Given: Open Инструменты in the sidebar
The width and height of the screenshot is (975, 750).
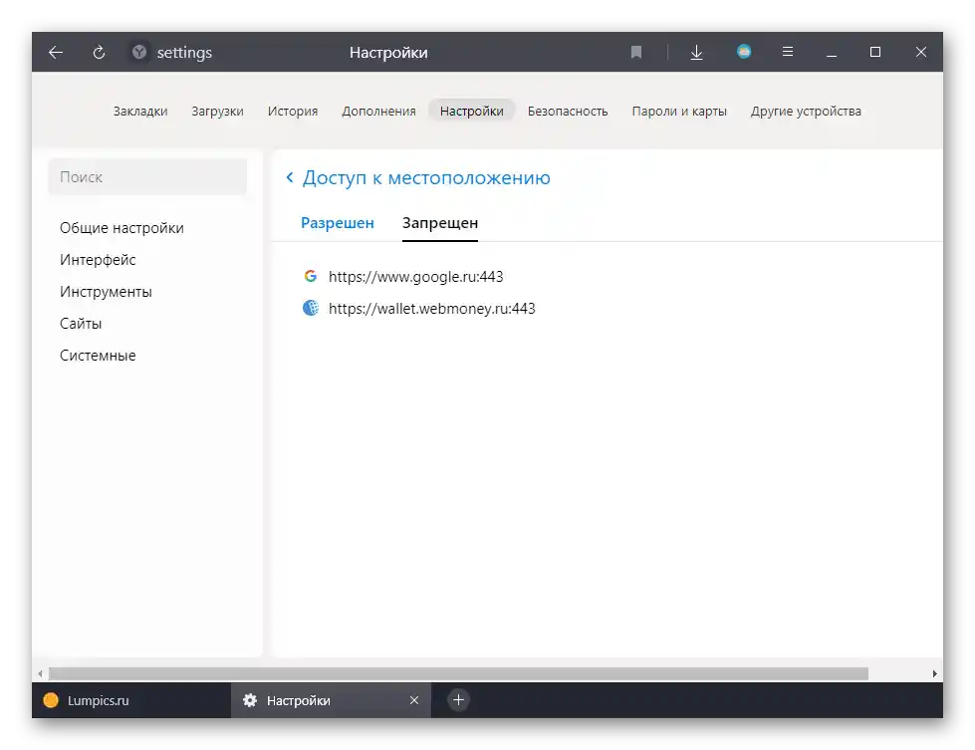Looking at the screenshot, I should click(106, 291).
